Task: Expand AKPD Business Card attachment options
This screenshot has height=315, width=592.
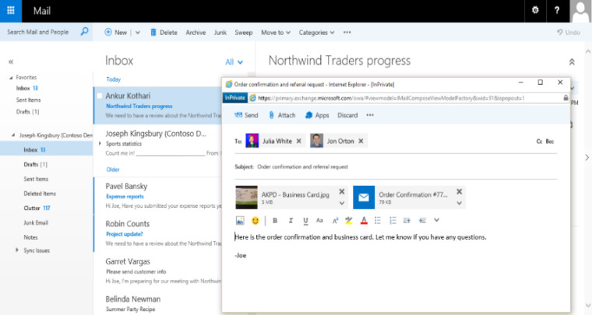Action: (342, 203)
